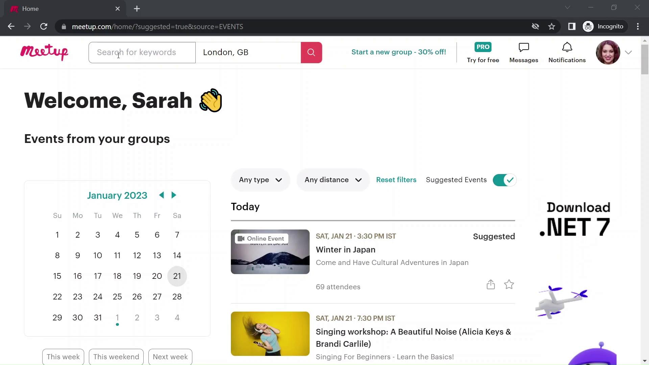Click the PRO Try for free icon

483,52
